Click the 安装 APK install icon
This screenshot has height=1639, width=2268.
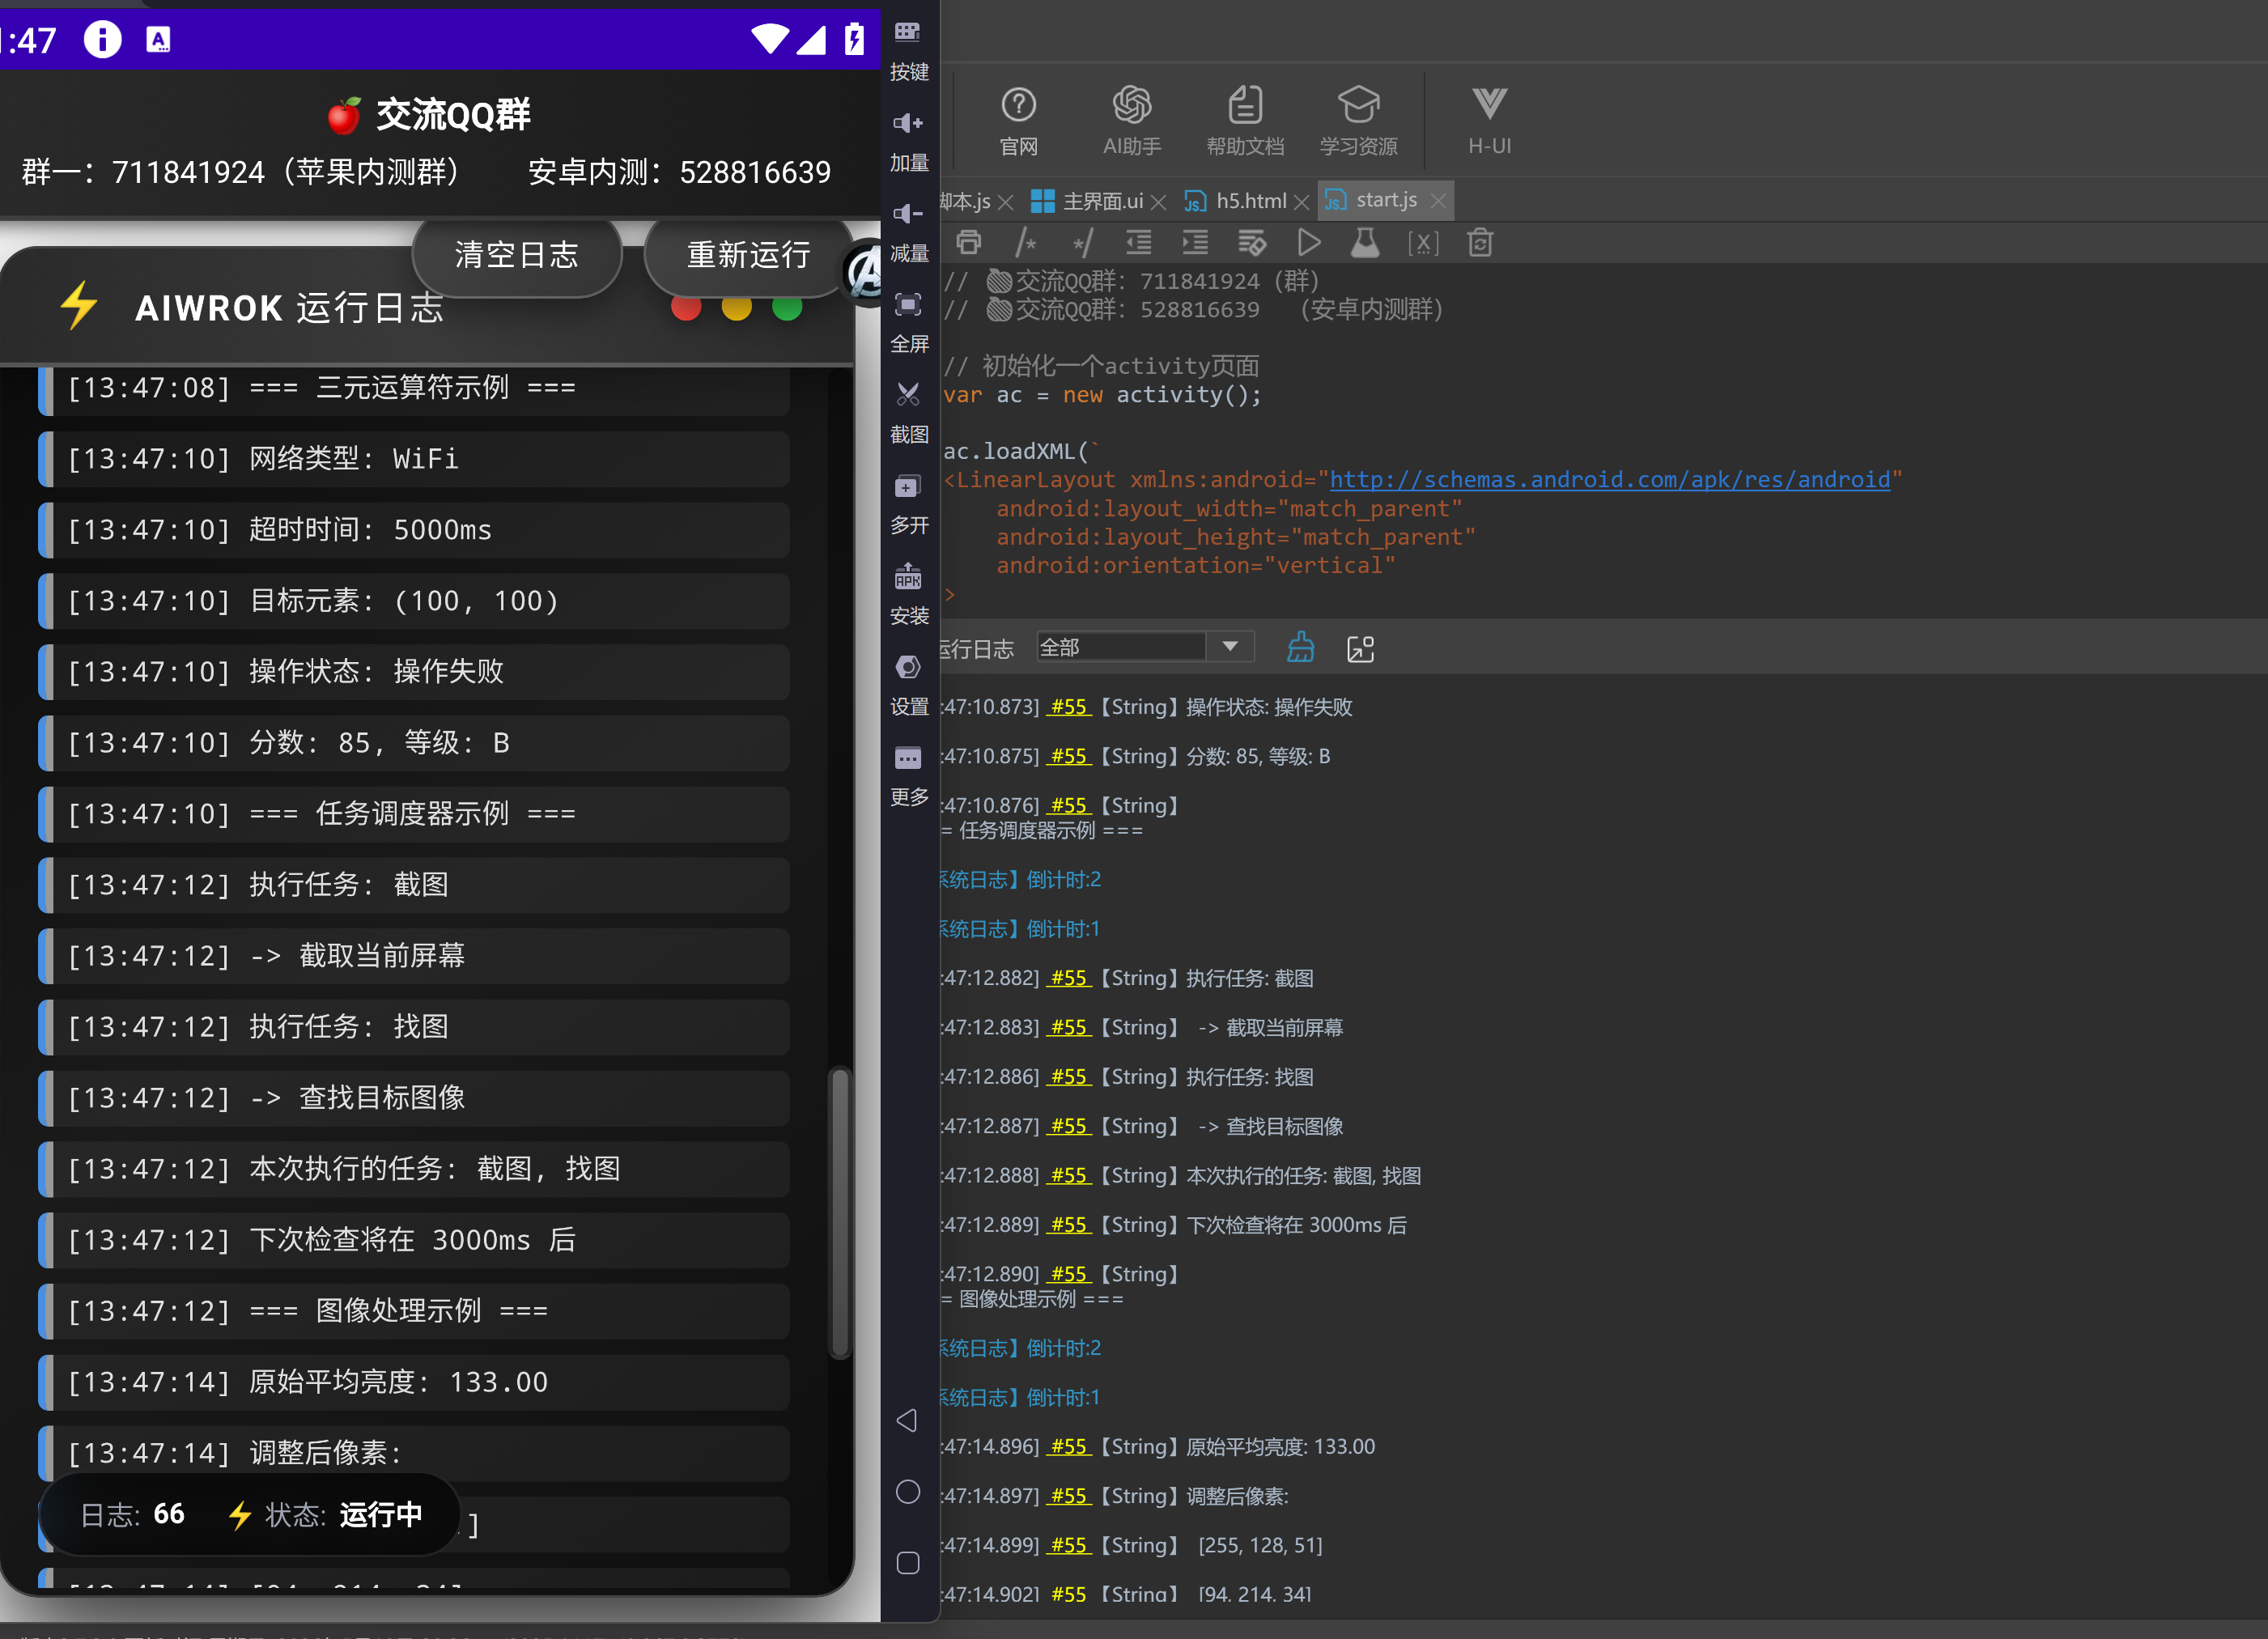click(908, 594)
